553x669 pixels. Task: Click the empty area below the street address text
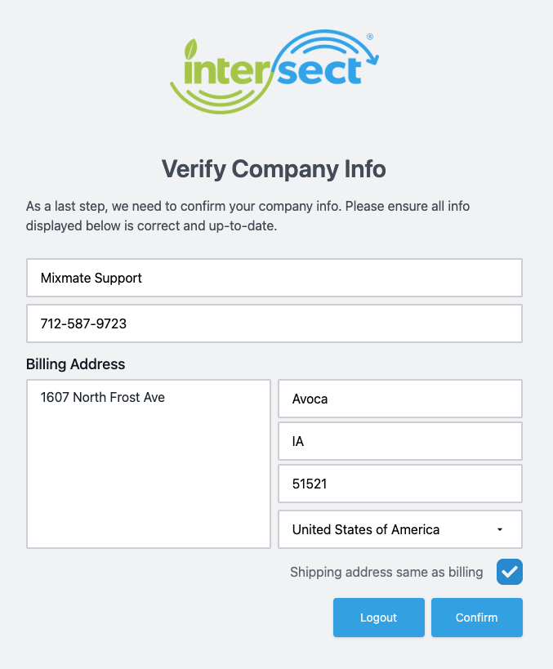click(x=149, y=482)
